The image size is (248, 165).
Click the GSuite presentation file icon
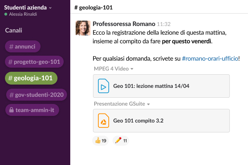[103, 120]
